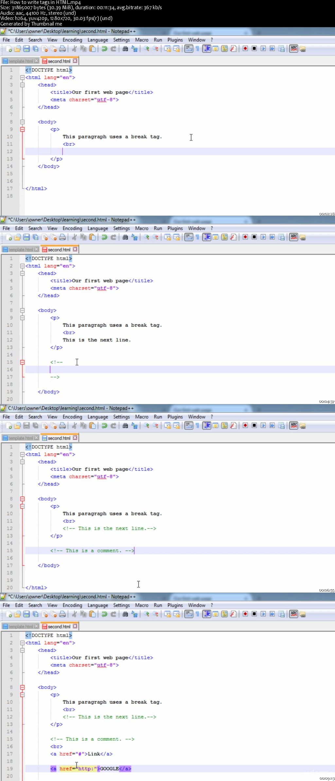The height and width of the screenshot is (781, 335).
Task: Open File menu in 00:02:28 frame
Action: pyautogui.click(x=6, y=40)
